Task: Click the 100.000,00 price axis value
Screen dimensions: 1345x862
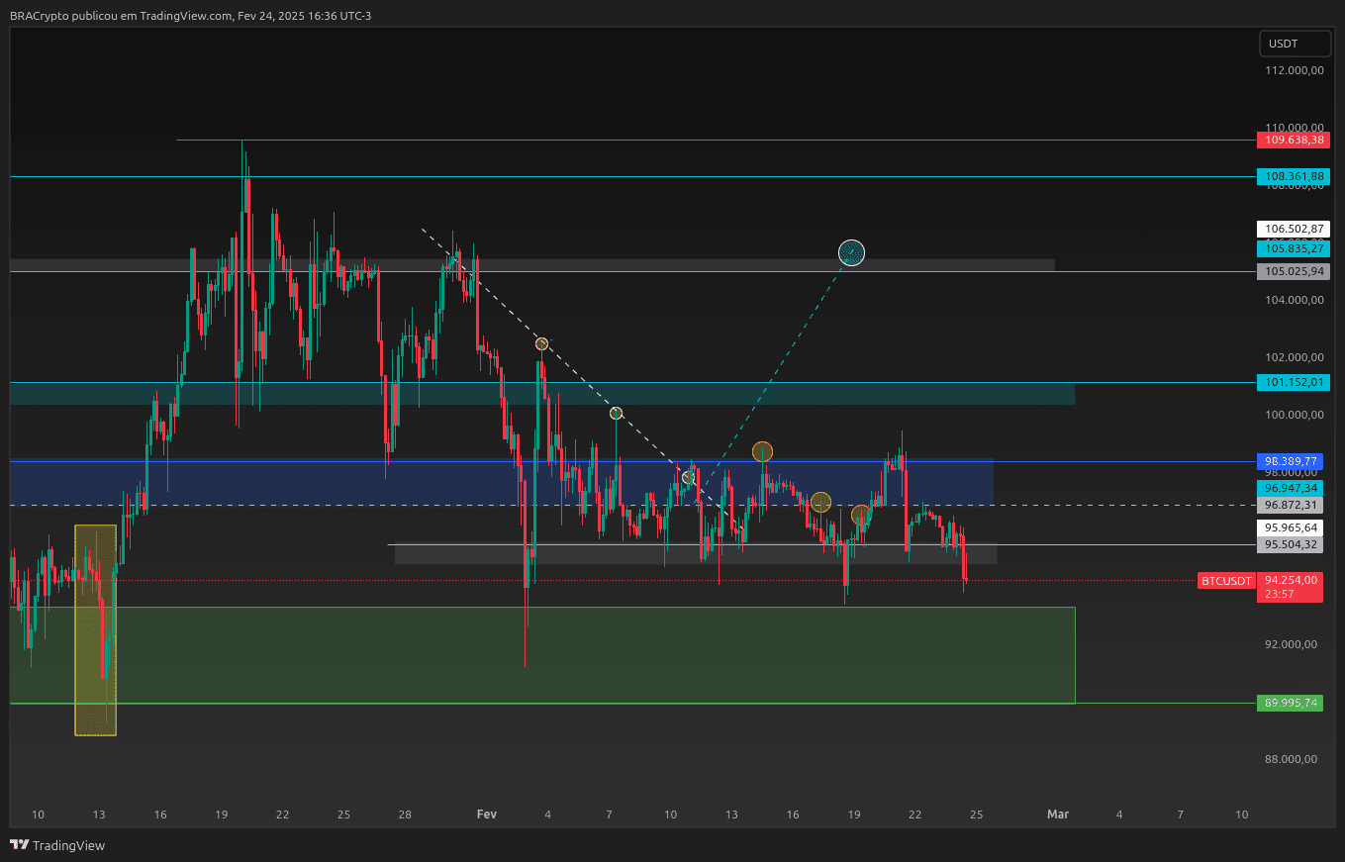Action: pos(1295,415)
